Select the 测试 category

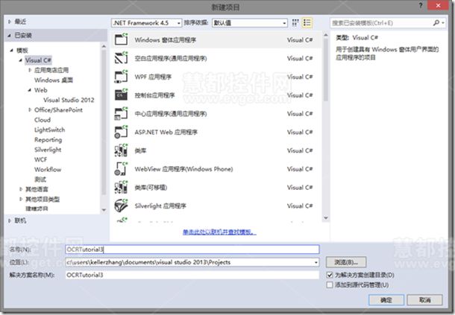tap(40, 179)
